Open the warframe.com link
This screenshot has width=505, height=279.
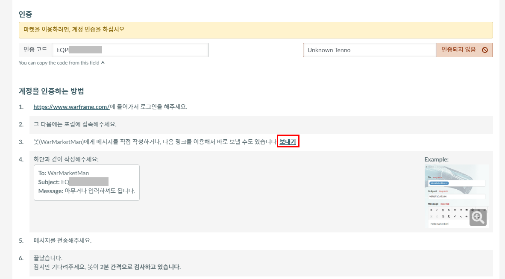tap(71, 107)
